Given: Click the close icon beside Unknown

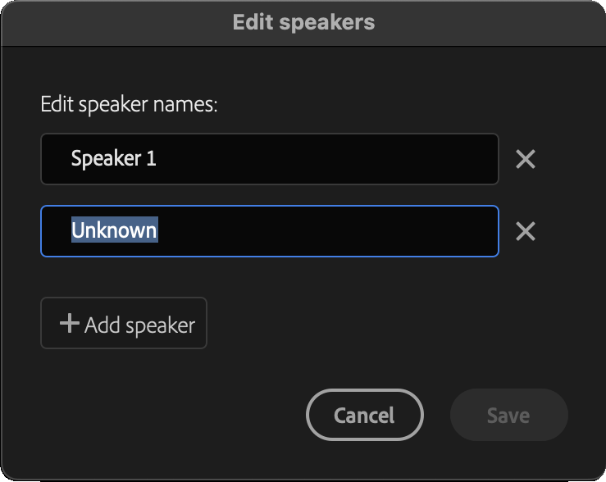Looking at the screenshot, I should tap(525, 231).
